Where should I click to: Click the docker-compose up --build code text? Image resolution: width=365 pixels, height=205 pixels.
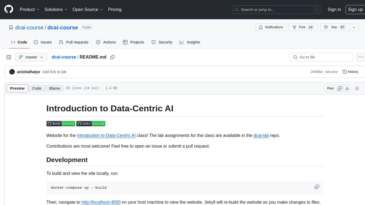(79, 188)
